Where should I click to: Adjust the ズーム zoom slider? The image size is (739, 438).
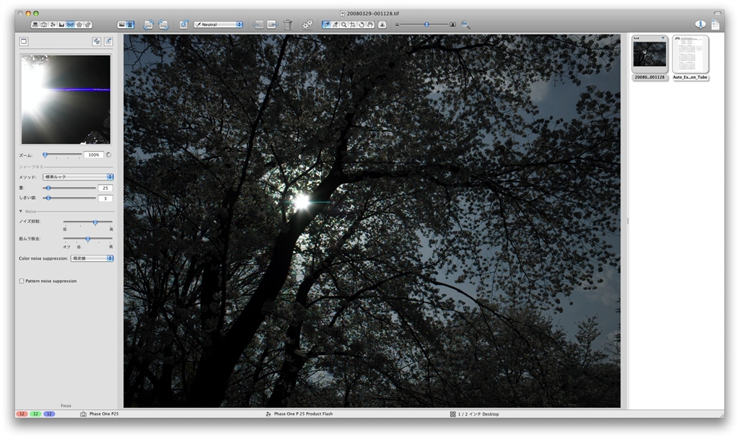(x=45, y=154)
